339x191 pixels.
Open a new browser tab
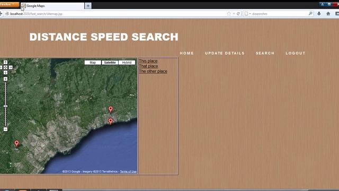click(x=88, y=6)
